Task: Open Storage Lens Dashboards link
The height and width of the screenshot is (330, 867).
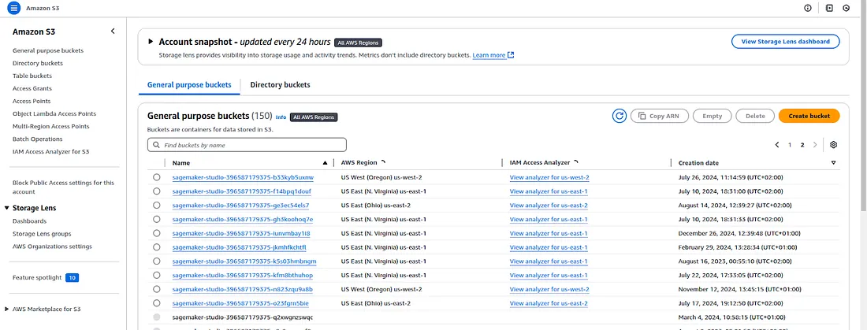Action: 29,221
